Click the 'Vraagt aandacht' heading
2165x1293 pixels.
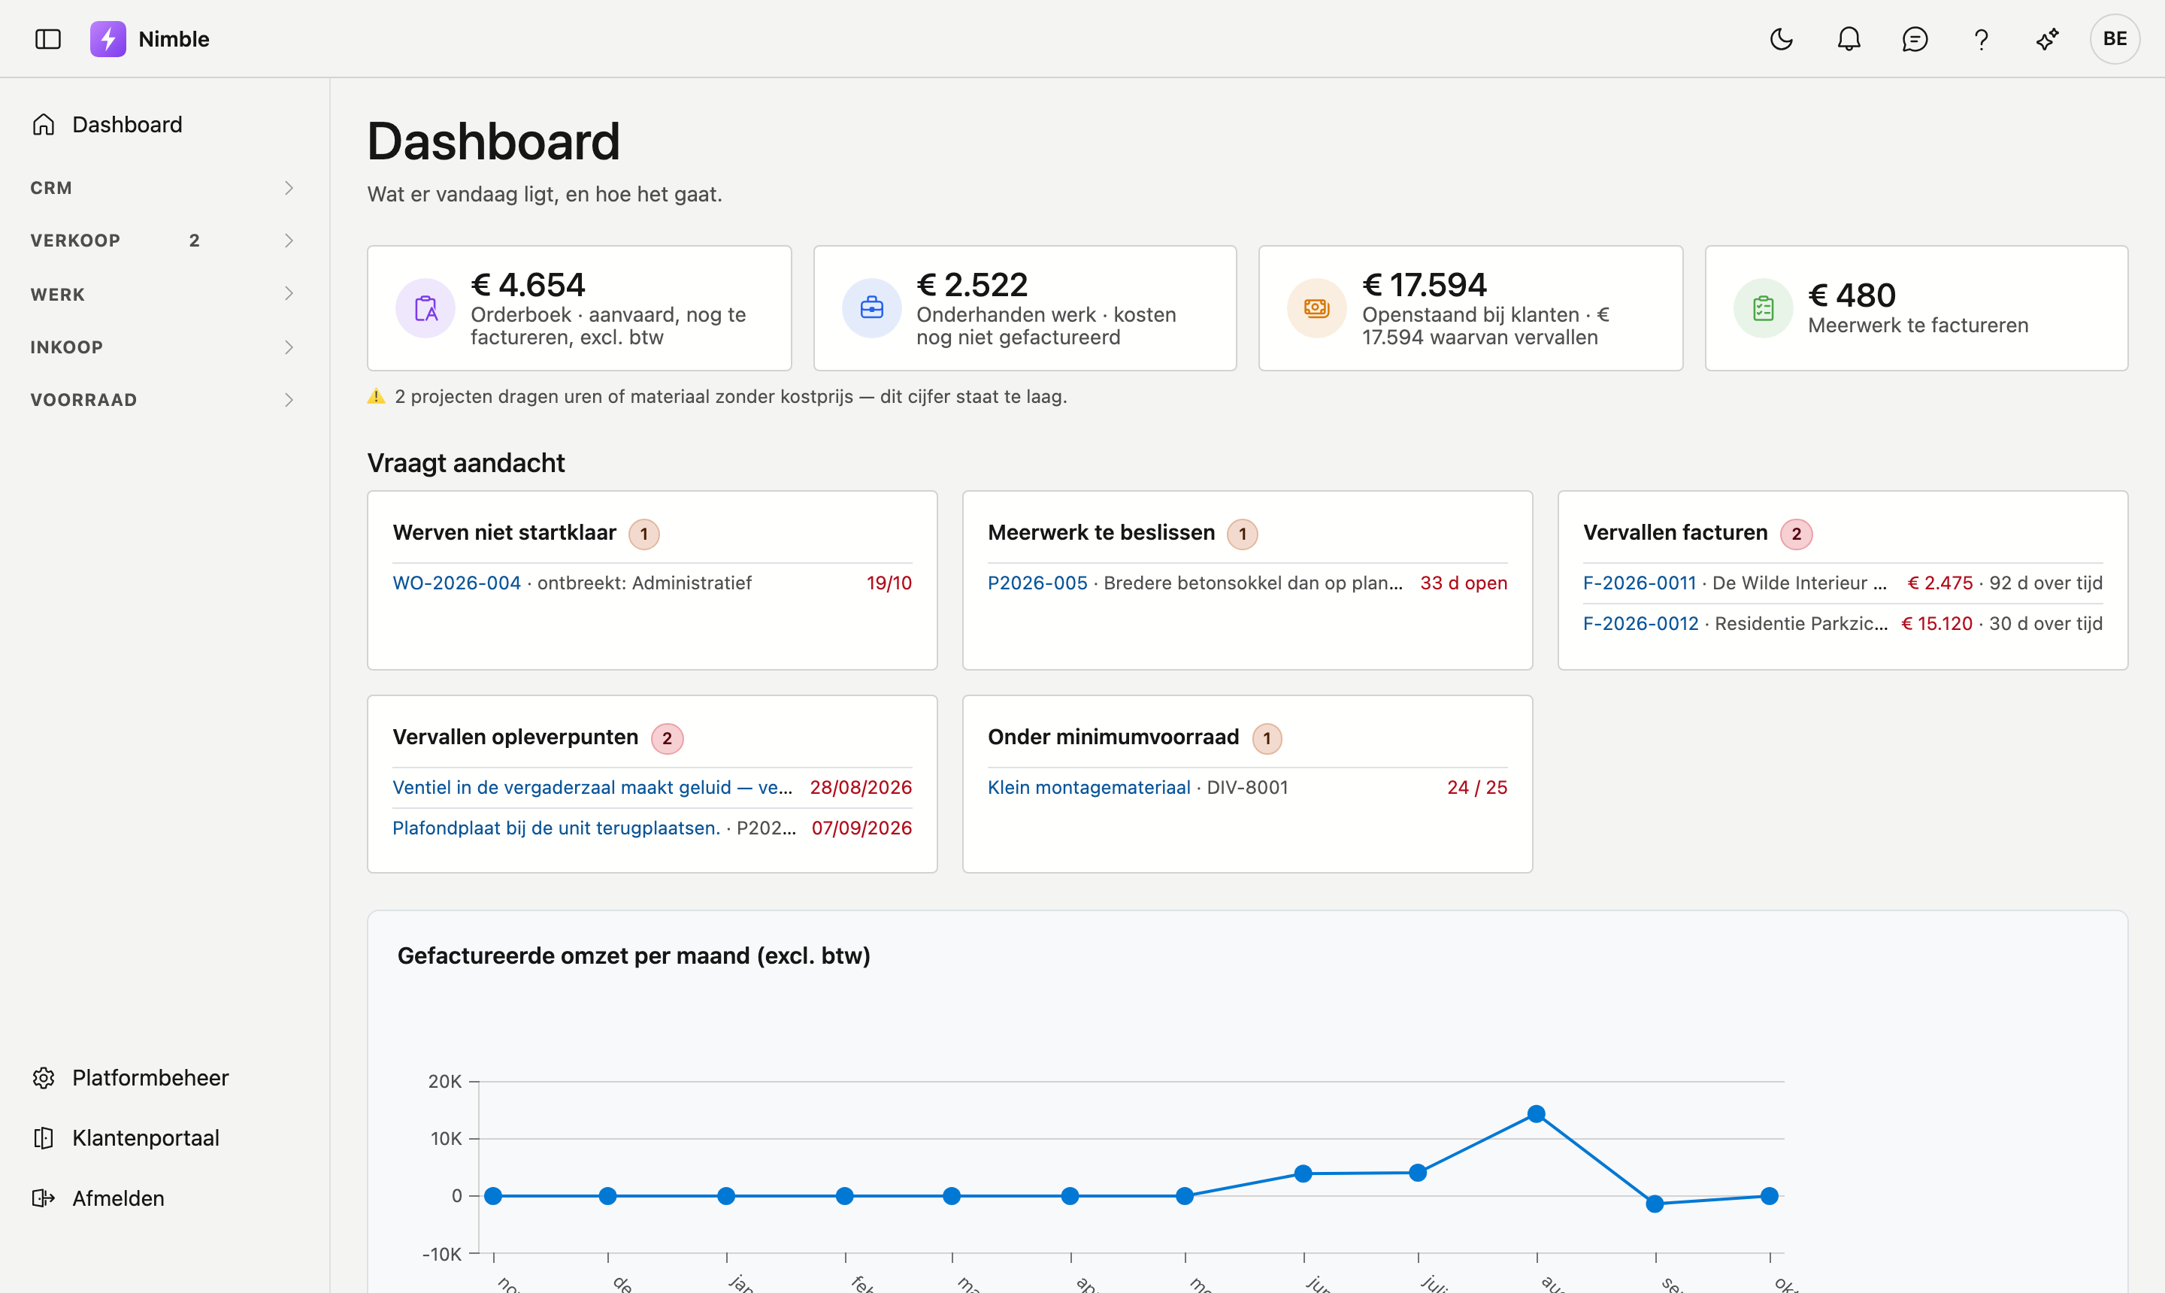click(465, 462)
